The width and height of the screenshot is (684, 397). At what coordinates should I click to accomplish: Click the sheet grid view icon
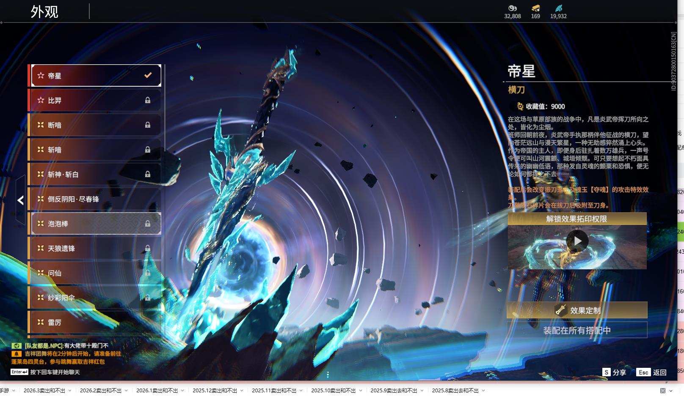pos(663,391)
